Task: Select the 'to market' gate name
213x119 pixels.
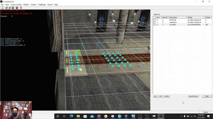Action: pyautogui.click(x=172, y=25)
